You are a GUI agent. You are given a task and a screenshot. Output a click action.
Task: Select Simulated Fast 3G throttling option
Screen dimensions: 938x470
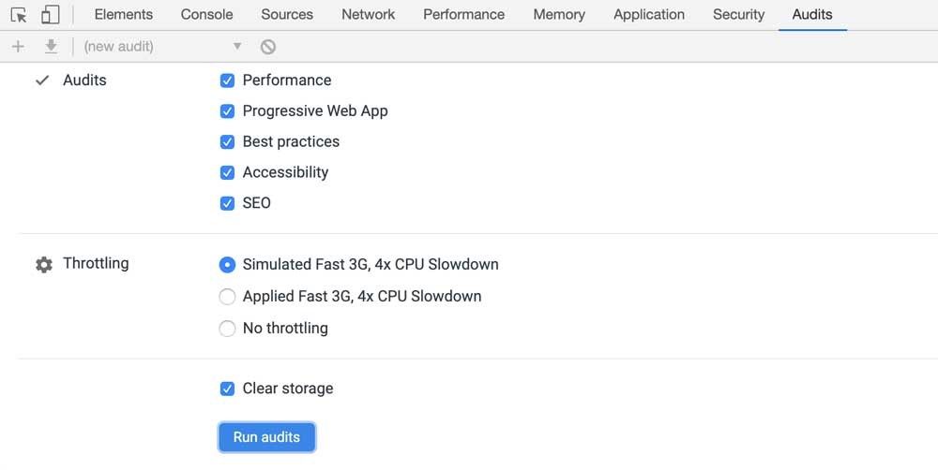(x=227, y=265)
